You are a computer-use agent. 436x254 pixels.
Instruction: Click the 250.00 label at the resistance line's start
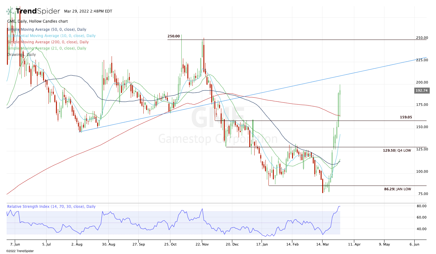[x=174, y=36]
